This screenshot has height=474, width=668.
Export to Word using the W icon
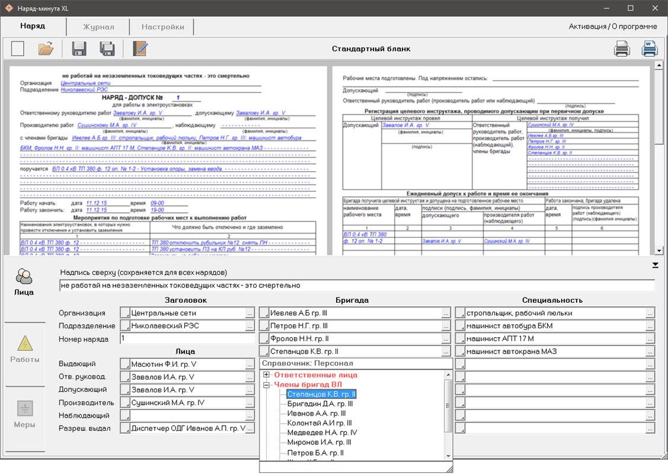pyautogui.click(x=650, y=49)
